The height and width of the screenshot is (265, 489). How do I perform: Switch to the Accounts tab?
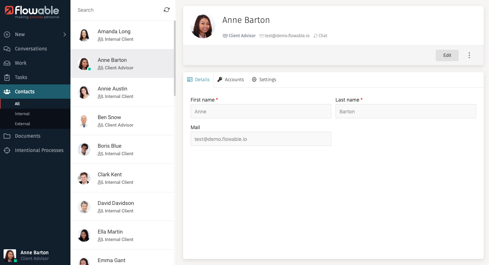point(231,80)
